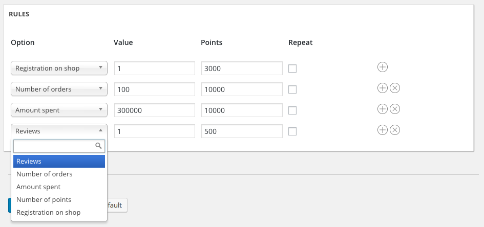Screen dimensions: 484x227
Task: Remove the Reviews rule
Action: [x=395, y=130]
